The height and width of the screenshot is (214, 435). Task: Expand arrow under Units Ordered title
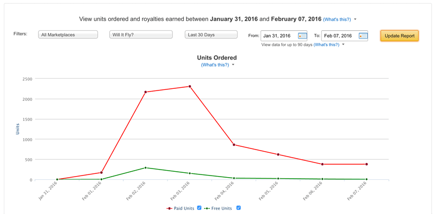click(x=233, y=65)
